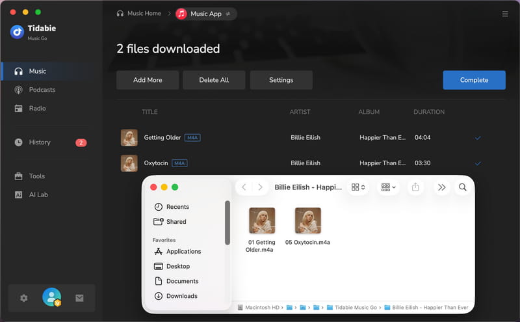Screen dimensions: 520x322
Task: Select Downloads in Finder sidebar
Action: coord(175,296)
